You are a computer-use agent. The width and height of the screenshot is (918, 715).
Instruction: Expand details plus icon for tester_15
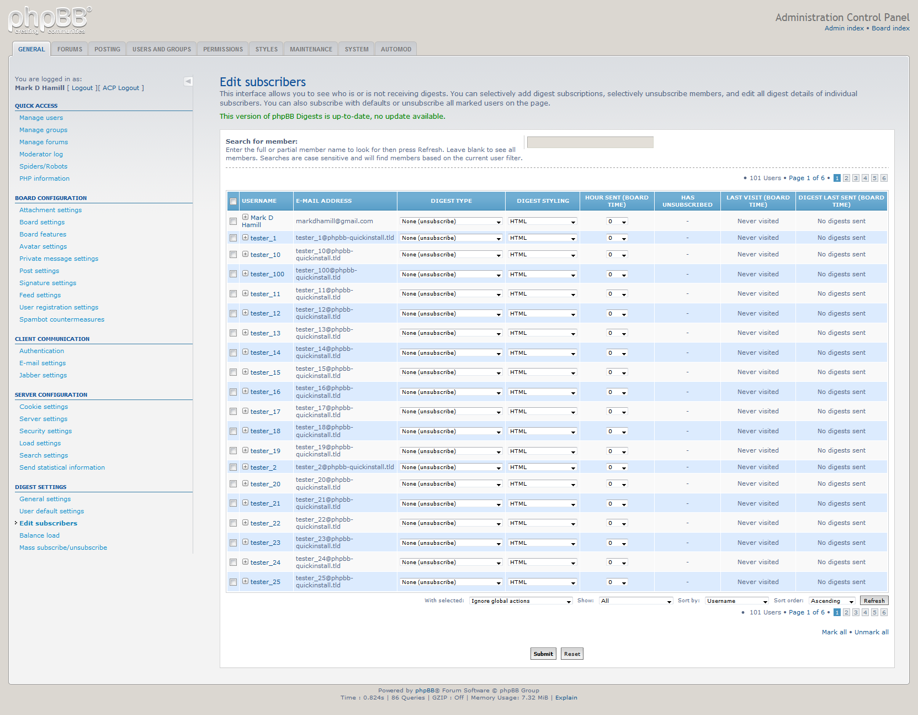[x=245, y=372]
